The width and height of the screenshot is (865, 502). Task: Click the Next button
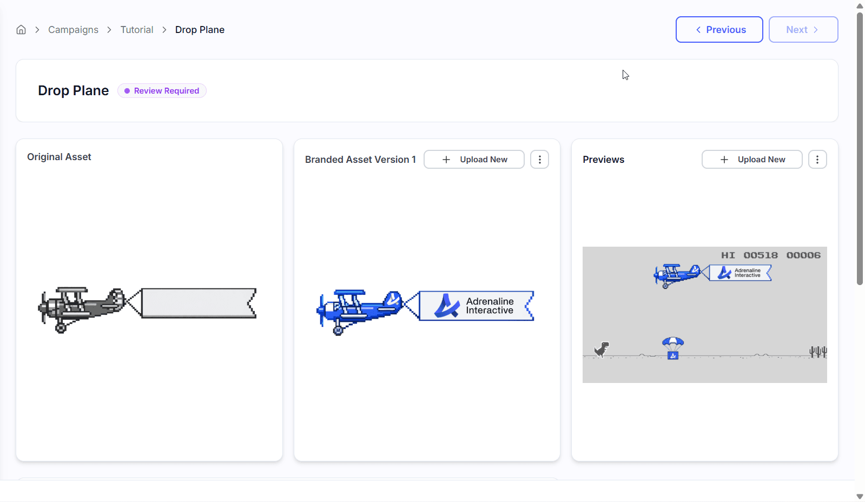tap(803, 30)
